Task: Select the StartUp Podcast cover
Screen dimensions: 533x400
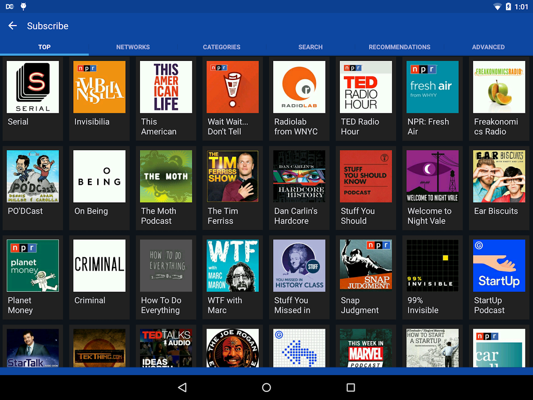Action: 499,266
